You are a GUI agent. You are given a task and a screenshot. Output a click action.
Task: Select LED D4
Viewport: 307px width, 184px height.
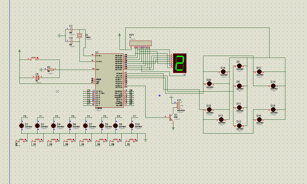(x=53, y=126)
